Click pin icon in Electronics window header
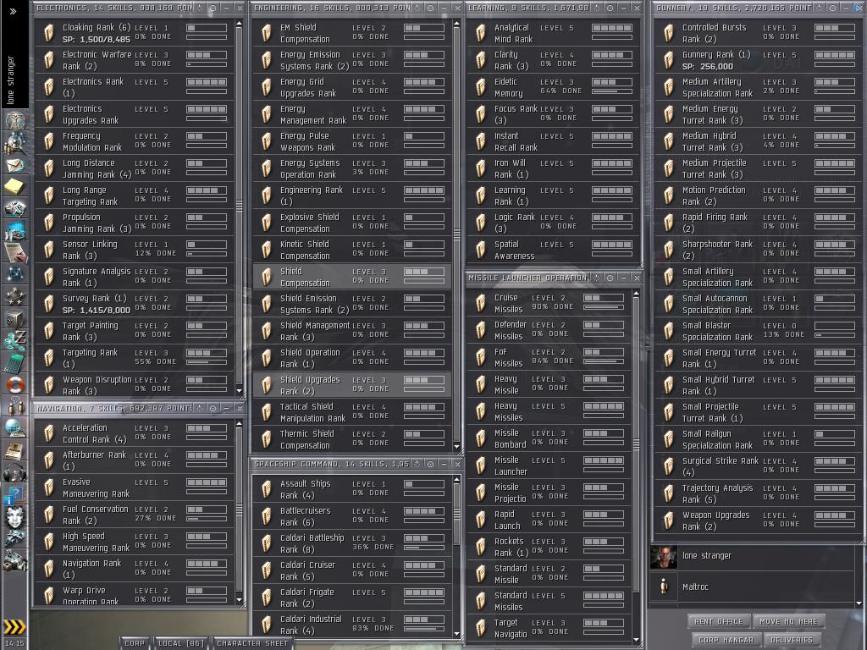867x650 pixels. [200, 8]
